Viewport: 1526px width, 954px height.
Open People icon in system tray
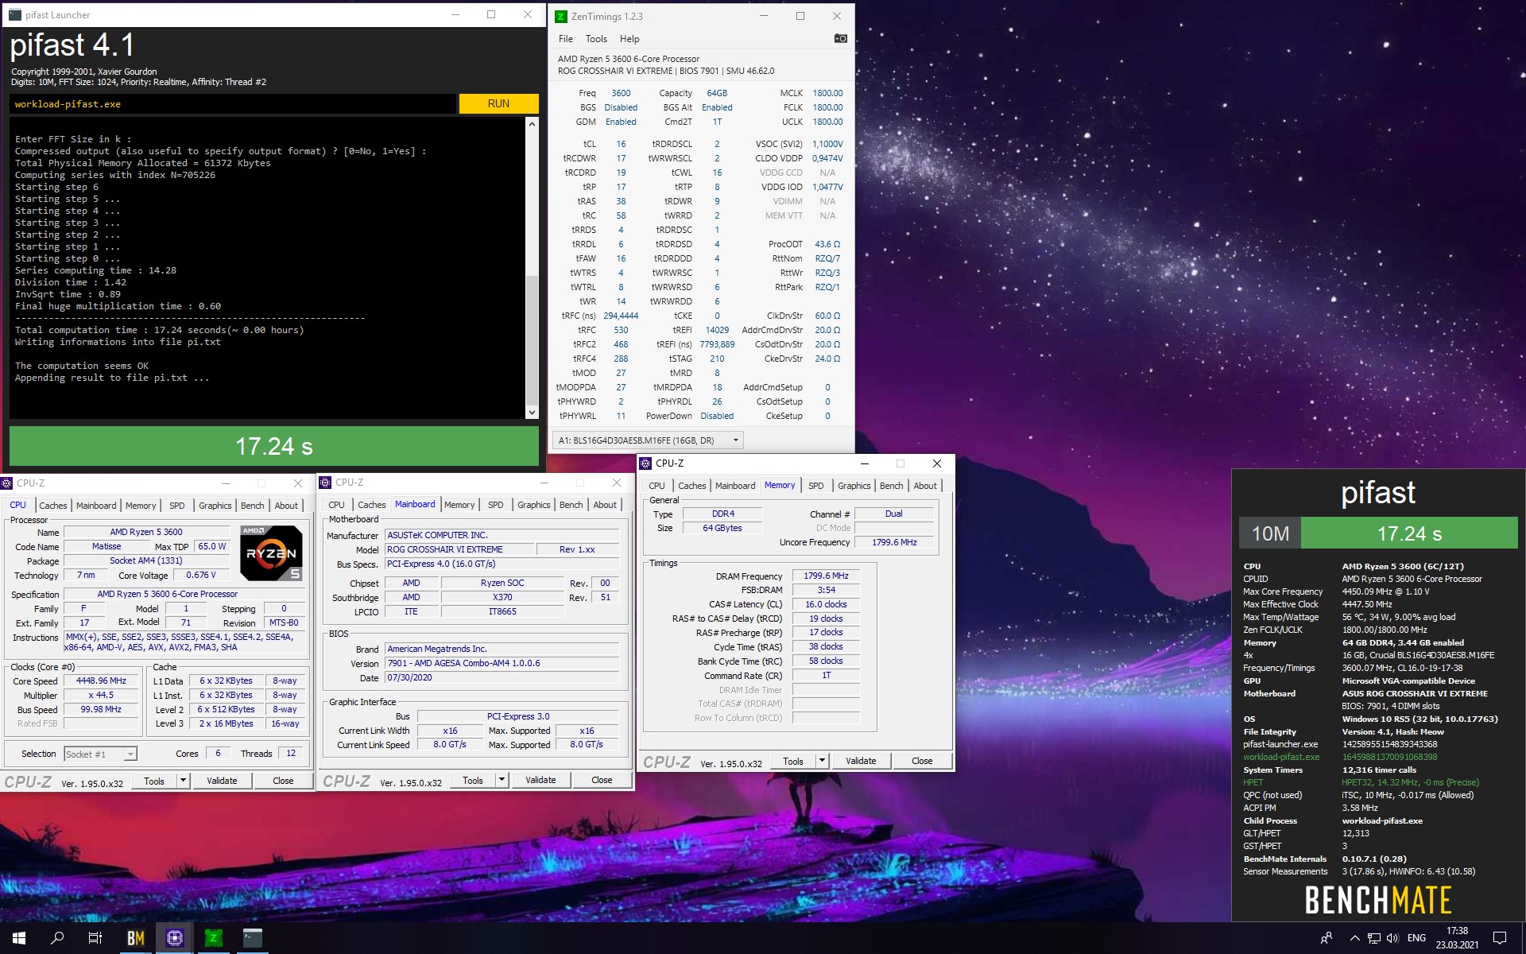click(1327, 938)
